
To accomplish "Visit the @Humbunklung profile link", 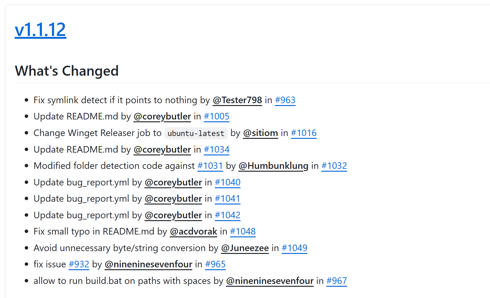I will pyautogui.click(x=273, y=166).
